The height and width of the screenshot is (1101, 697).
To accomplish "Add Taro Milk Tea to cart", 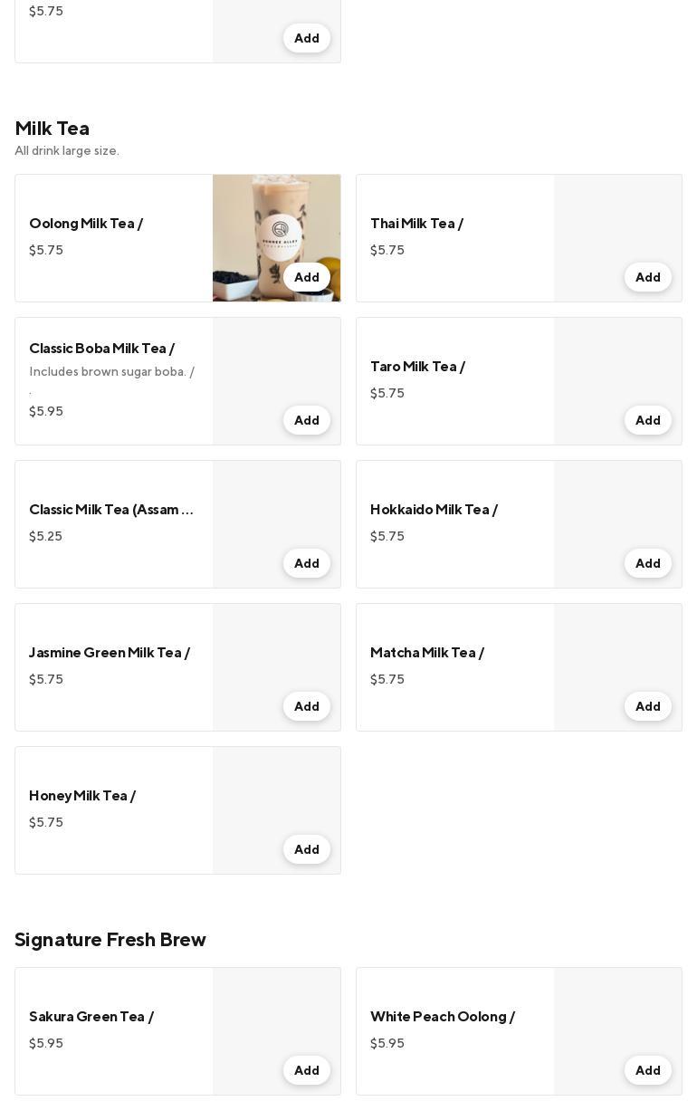I will [647, 420].
